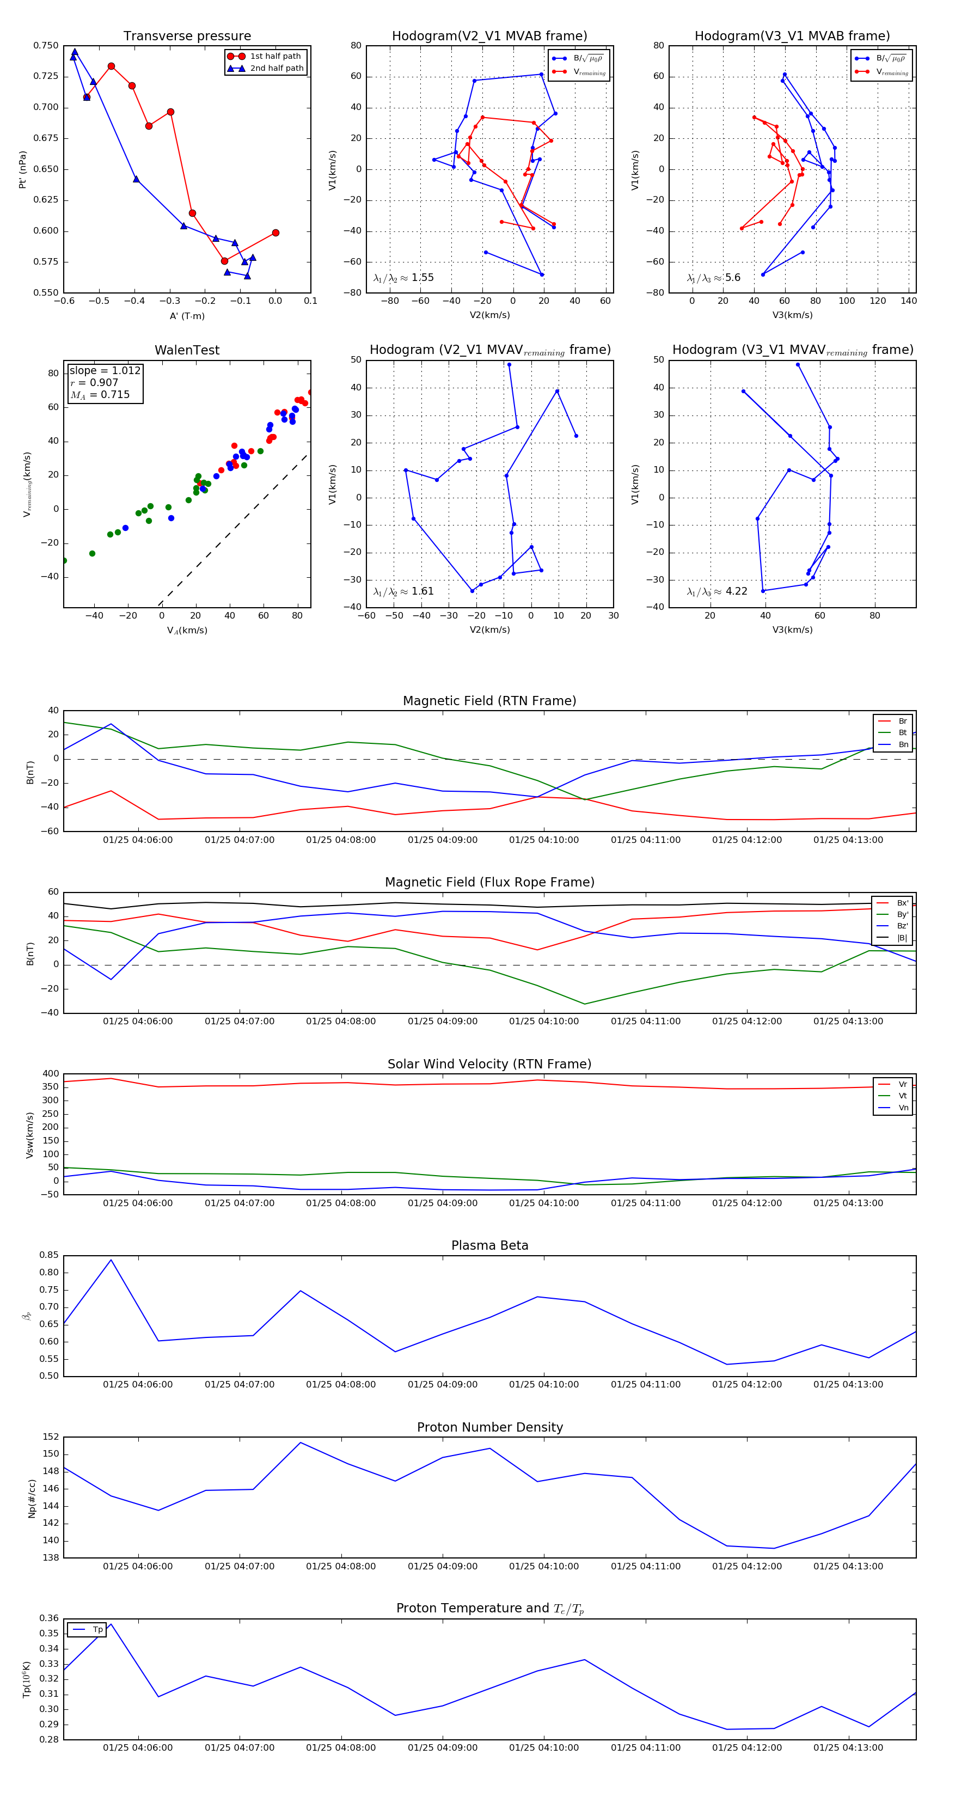Click the "Magnetic Field (Flux Rope Frame)" title
Screen dimensions: 980x1797
489,883
